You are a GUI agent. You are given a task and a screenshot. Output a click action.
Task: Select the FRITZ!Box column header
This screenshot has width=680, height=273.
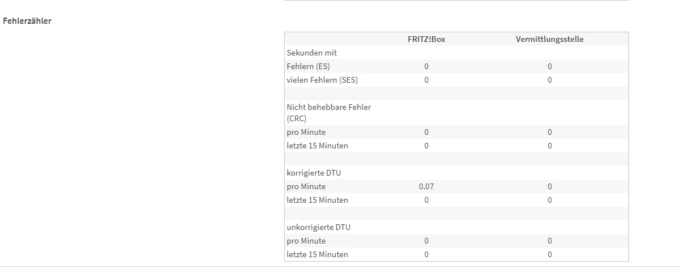pyautogui.click(x=426, y=39)
